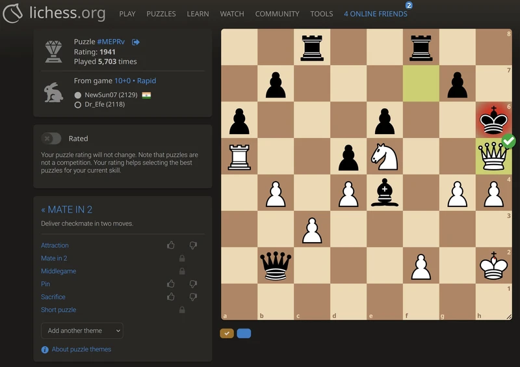
Task: Thumbs up the Sacrifice theme
Action: pos(171,297)
